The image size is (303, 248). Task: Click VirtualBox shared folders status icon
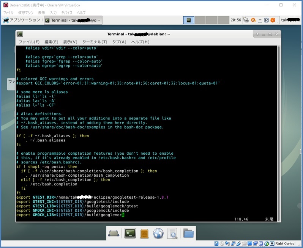pos(244,243)
